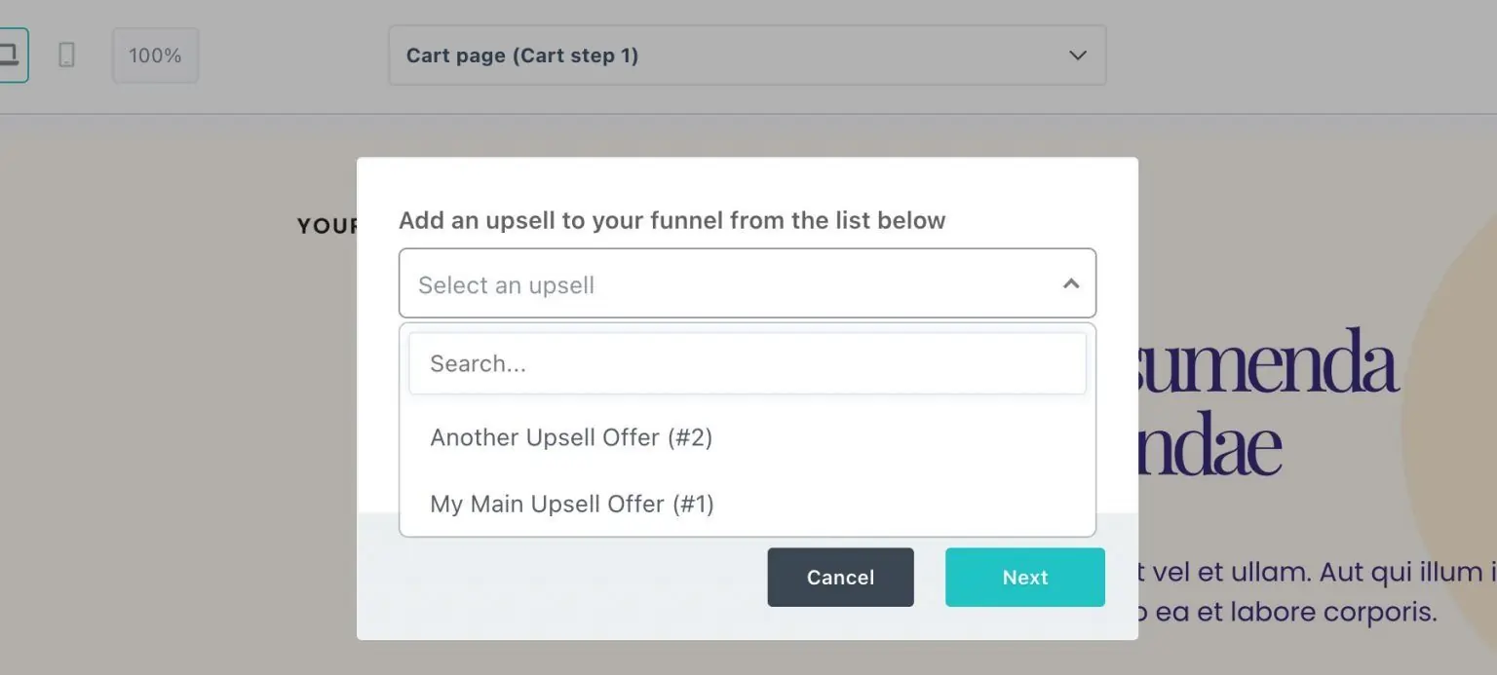Choose My Main Upsell Offer (#1) from the list
This screenshot has width=1497, height=675.
pyautogui.click(x=573, y=504)
